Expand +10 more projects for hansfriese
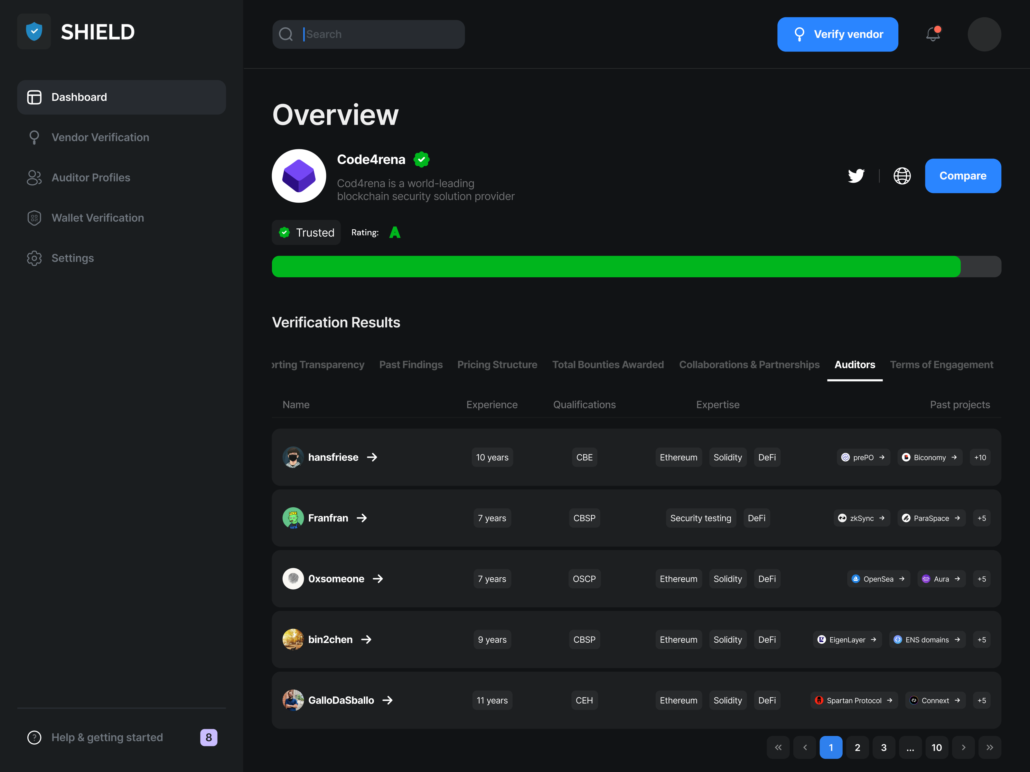 980,457
